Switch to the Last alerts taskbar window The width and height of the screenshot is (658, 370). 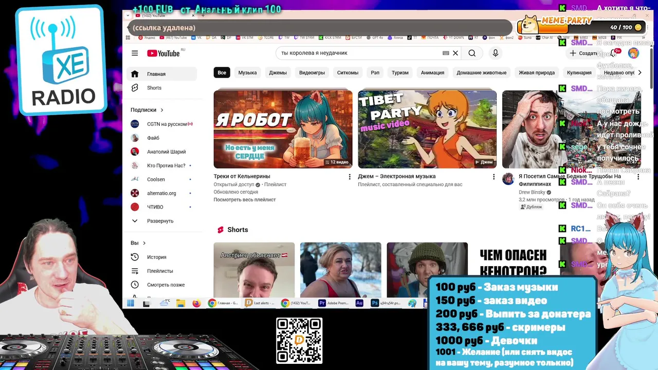coord(260,303)
